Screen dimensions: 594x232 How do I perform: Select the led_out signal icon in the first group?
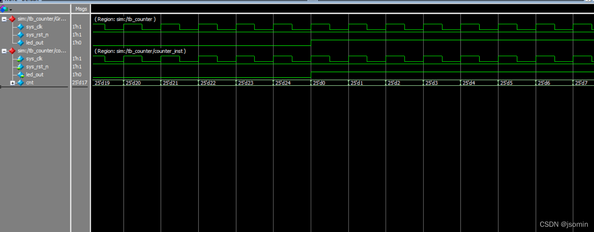pos(20,42)
